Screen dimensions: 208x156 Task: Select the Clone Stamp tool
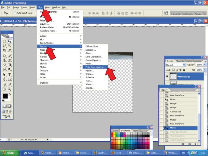click(4, 60)
